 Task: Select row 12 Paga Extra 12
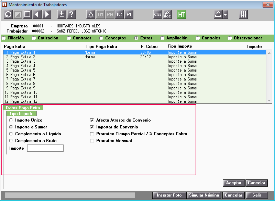pyautogui.click(x=134, y=101)
